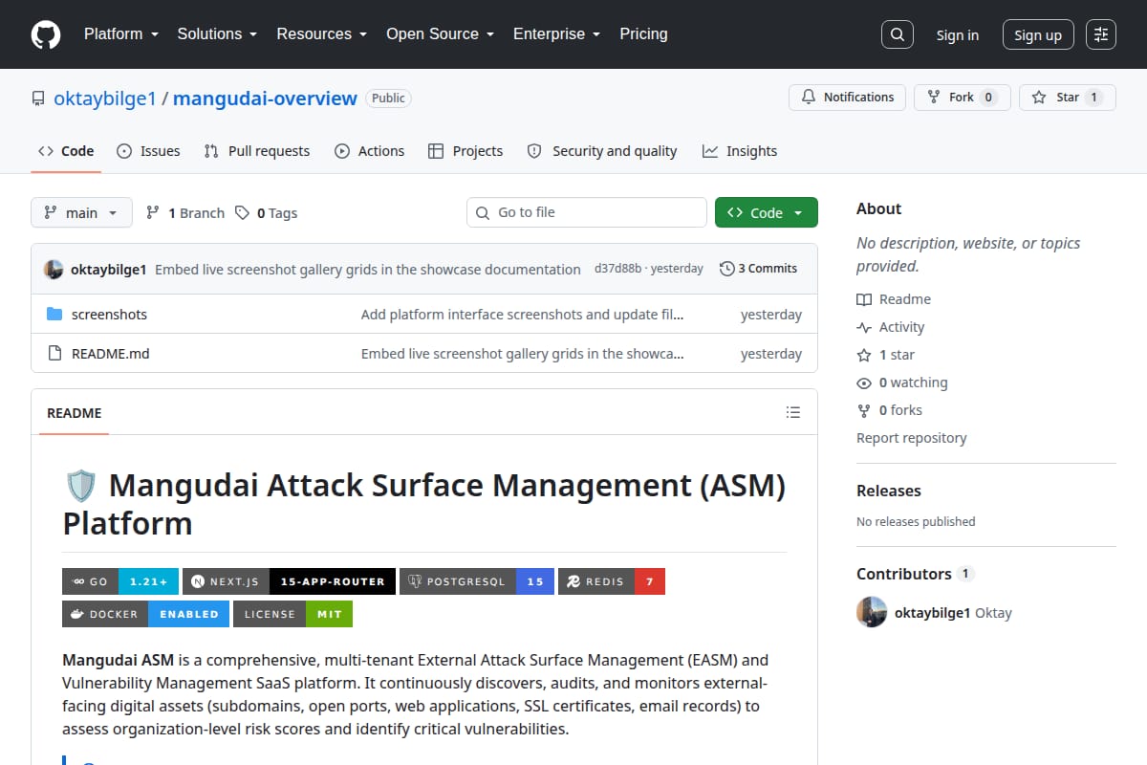Open screenshots row commit message link
Viewport: 1147px width, 765px height.
pyautogui.click(x=523, y=315)
